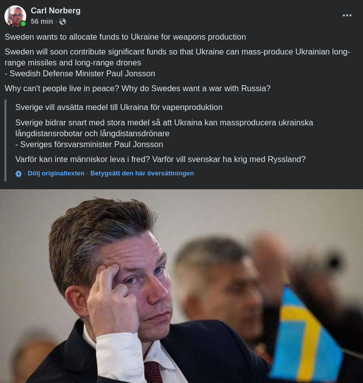Open the attached post photo

(x=181, y=286)
